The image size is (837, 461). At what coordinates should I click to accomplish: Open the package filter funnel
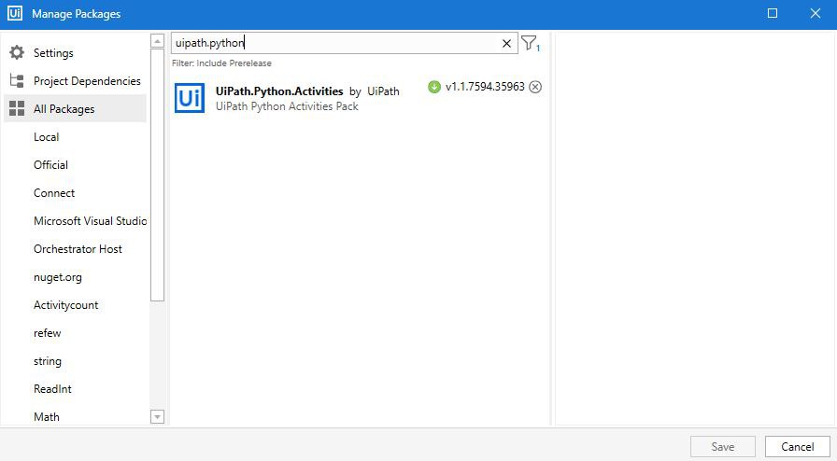530,43
